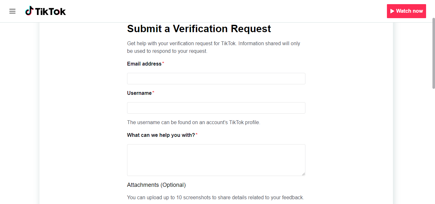
Task: Click the page vertical scrollbar thumb
Action: tap(433, 53)
